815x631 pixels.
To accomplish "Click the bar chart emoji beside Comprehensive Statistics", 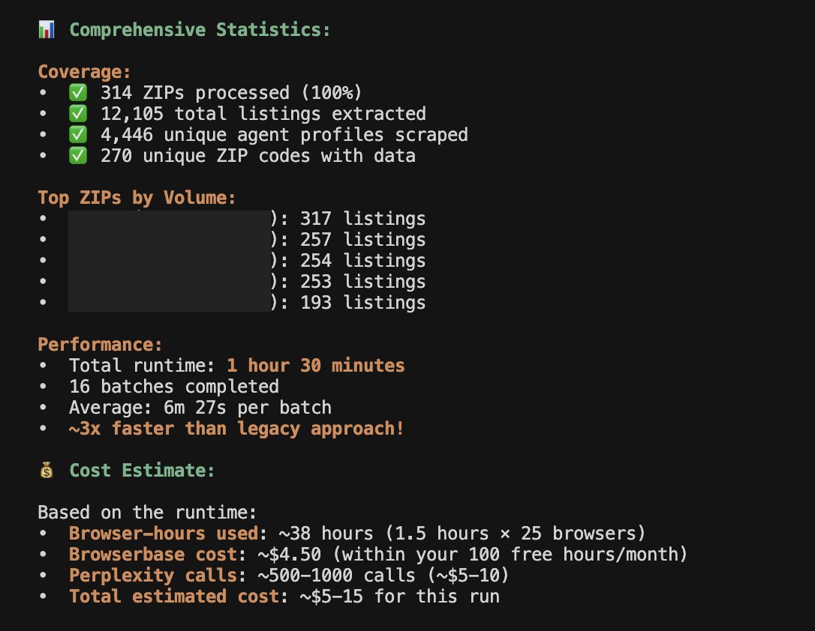I will (x=47, y=29).
